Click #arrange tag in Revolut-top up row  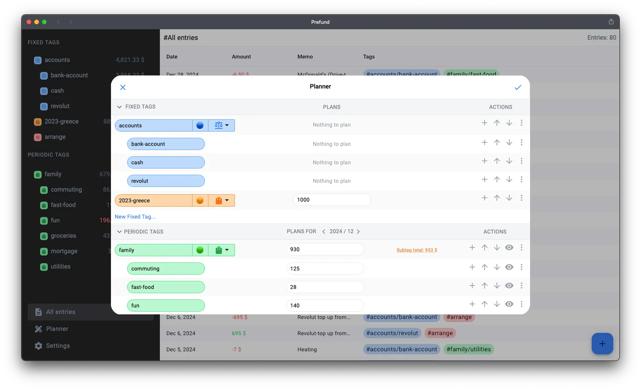440,333
